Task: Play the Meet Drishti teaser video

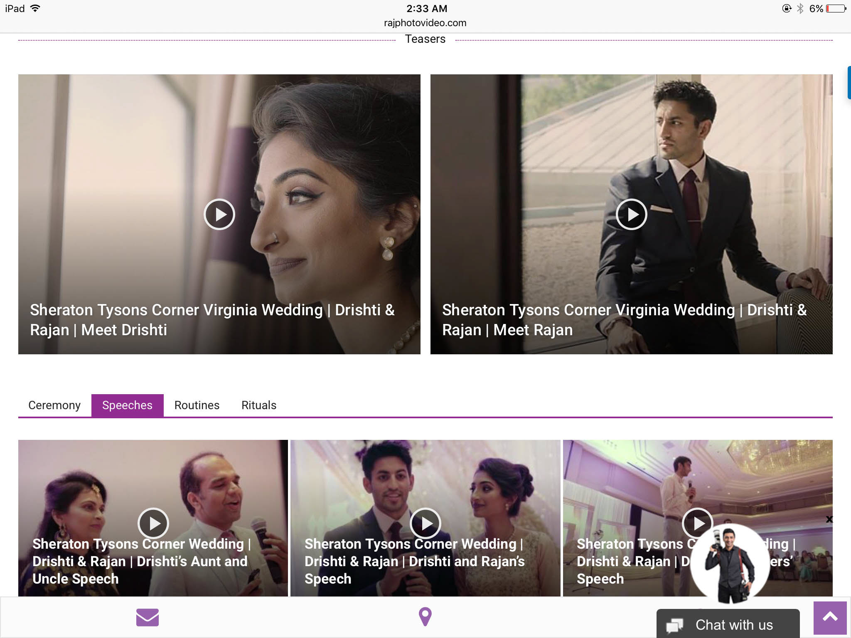Action: pos(219,214)
